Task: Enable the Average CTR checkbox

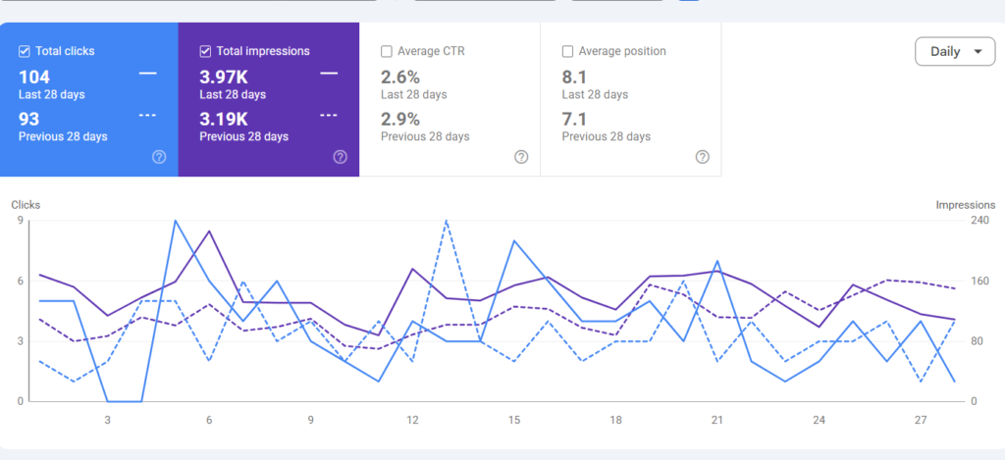Action: [387, 51]
